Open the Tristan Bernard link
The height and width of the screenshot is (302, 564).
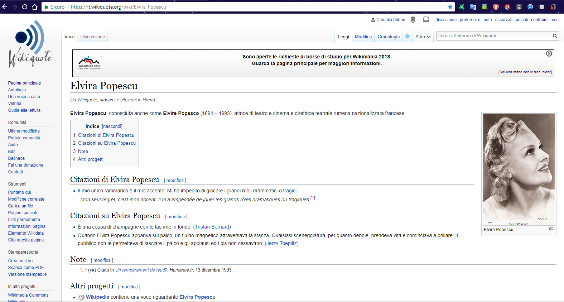212,227
